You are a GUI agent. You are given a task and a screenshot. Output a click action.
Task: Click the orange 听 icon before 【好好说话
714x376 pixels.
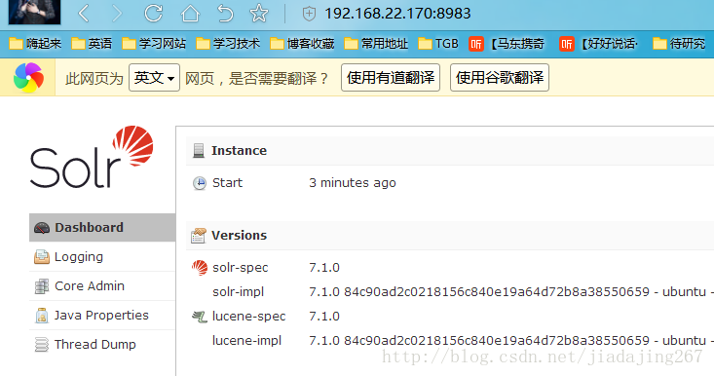tap(567, 44)
